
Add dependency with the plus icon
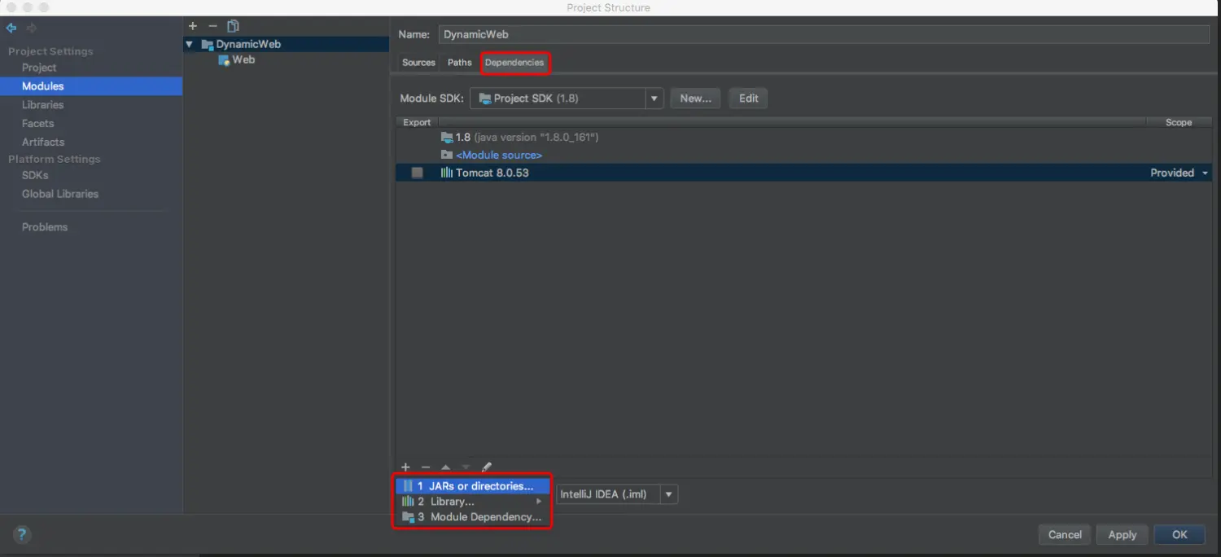[x=405, y=467]
